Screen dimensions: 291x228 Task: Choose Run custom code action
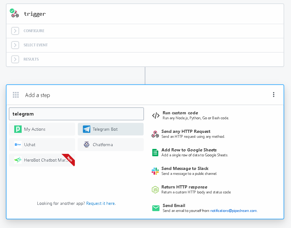pos(180,113)
